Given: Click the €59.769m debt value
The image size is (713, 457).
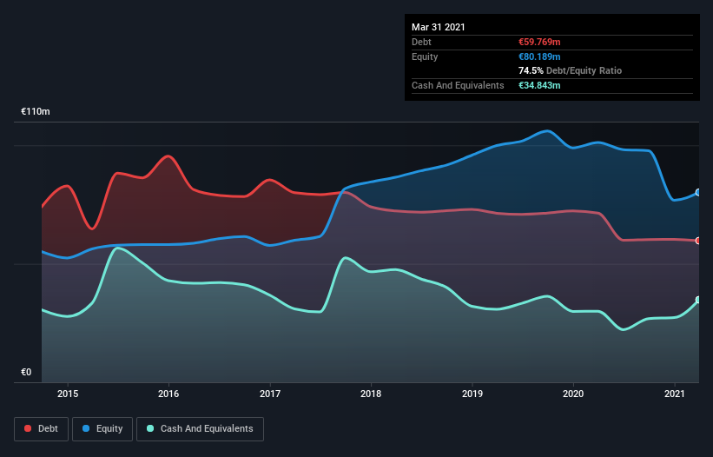Looking at the screenshot, I should point(539,42).
